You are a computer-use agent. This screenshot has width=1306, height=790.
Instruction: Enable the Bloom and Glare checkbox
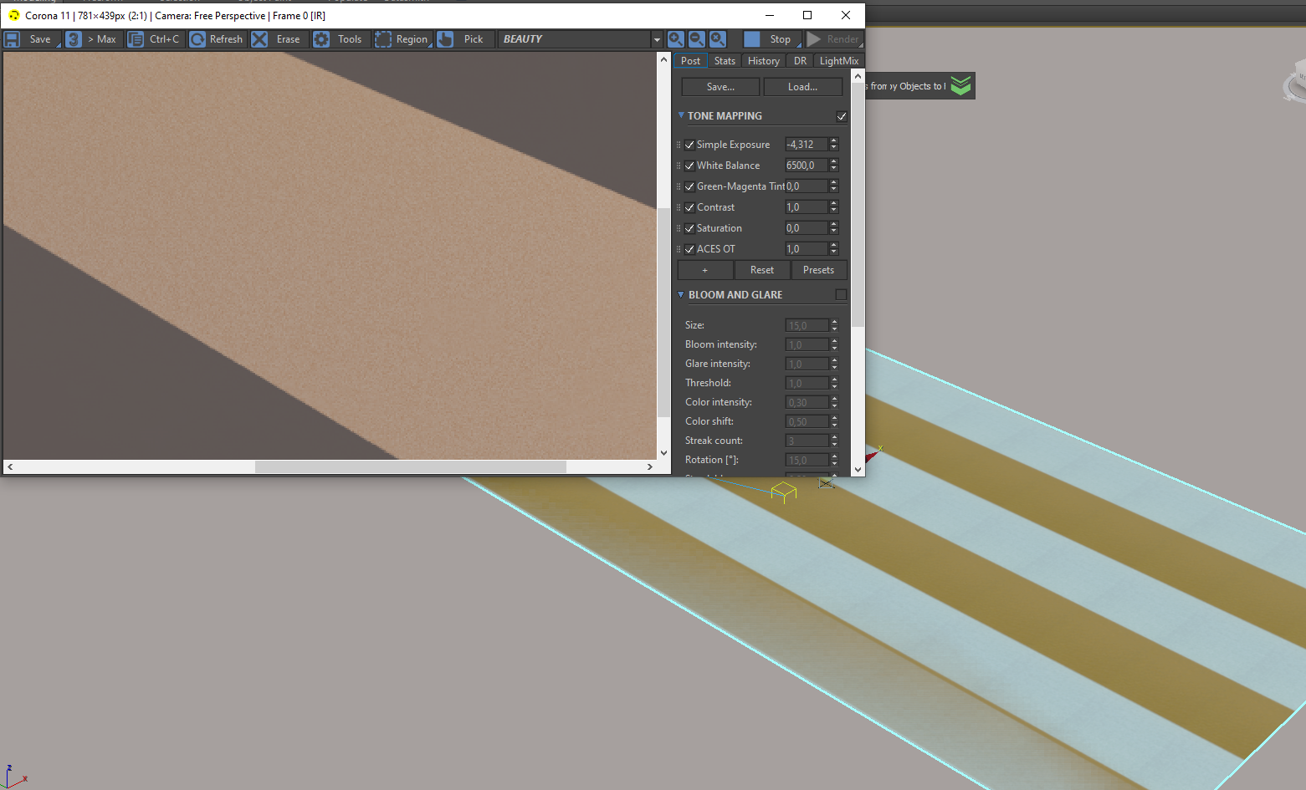point(841,295)
